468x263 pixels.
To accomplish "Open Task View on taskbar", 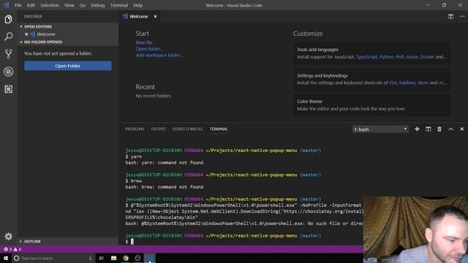I will point(102,258).
